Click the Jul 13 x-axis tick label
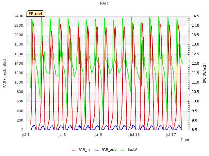The image size is (209, 156). coord(135,135)
